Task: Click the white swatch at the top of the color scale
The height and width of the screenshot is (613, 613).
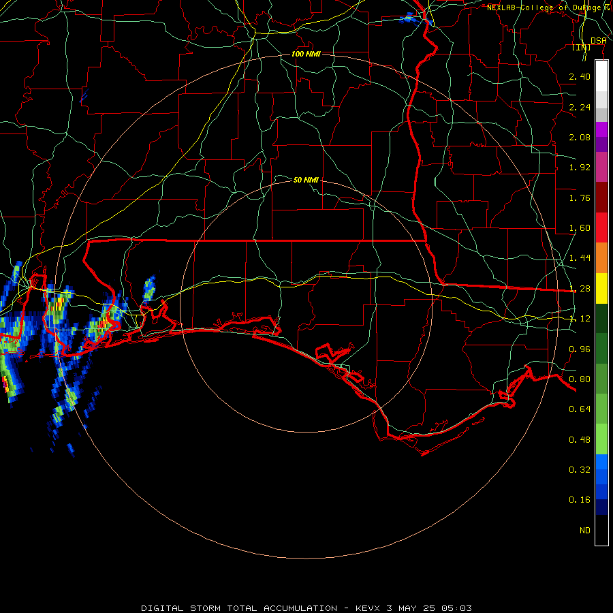Action: point(601,76)
